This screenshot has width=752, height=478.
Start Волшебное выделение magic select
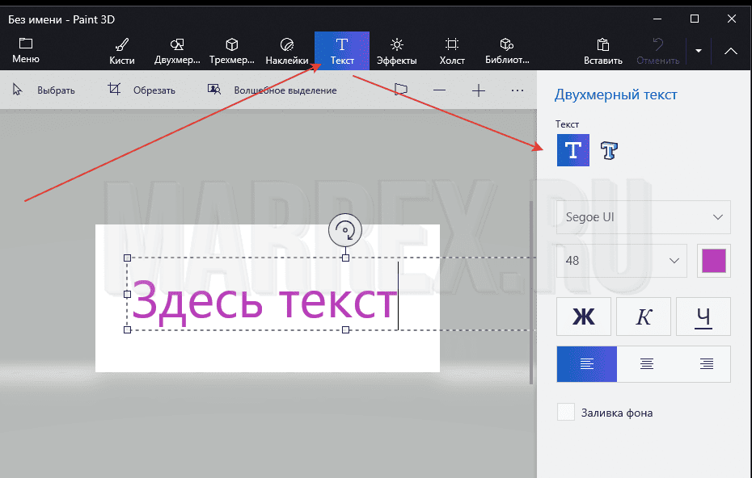point(272,90)
